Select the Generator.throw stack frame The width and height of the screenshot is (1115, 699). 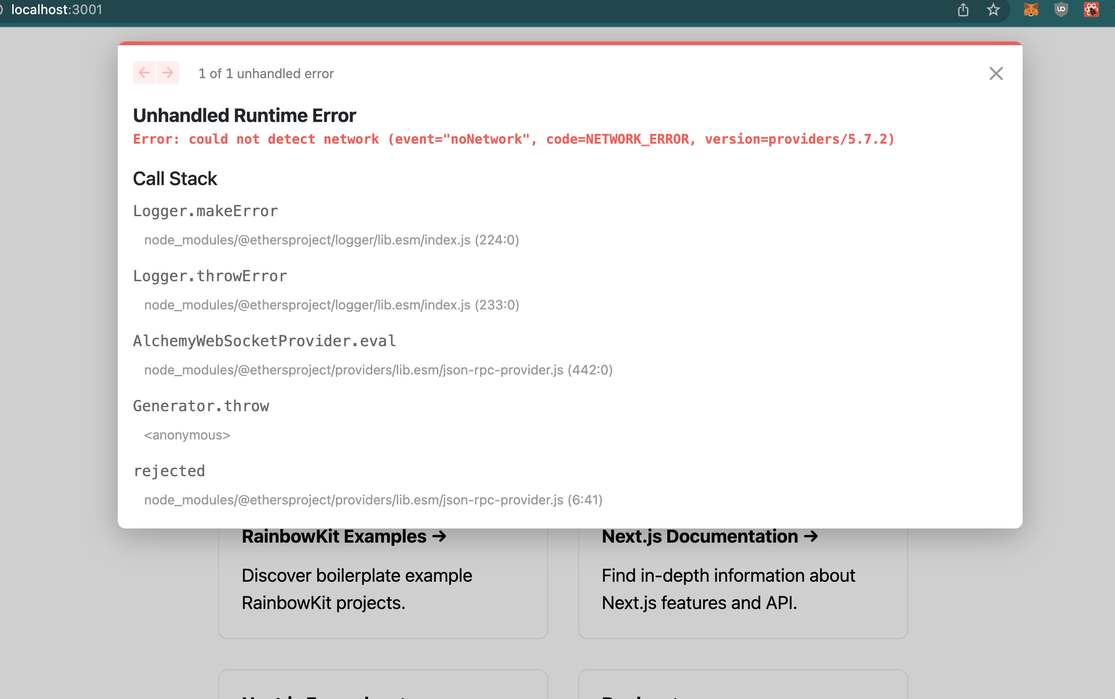(201, 406)
